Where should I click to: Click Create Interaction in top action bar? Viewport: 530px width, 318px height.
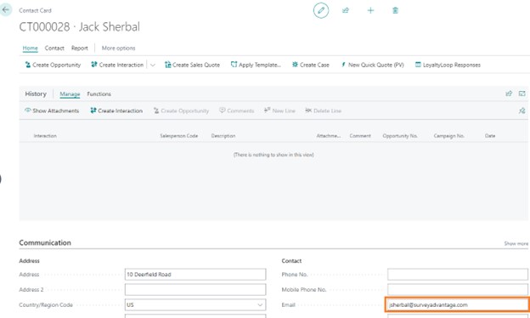[x=117, y=65]
